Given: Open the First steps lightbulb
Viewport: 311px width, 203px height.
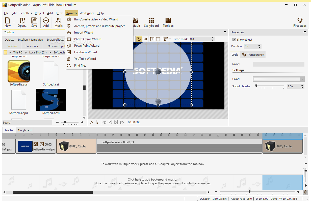Looking at the screenshot, I should (300, 20).
